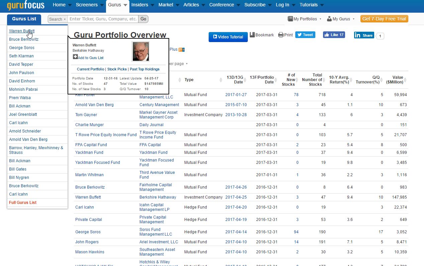Select Warren Buffett in gurus list
The width and height of the screenshot is (424, 266).
tap(22, 31)
